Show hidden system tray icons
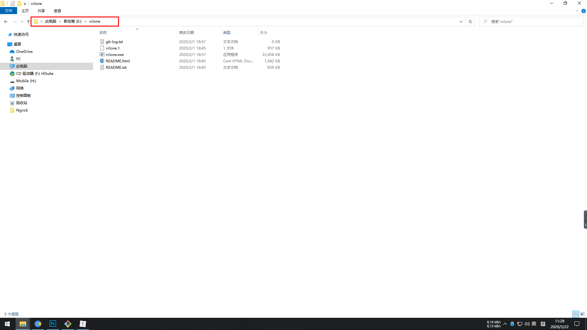 pos(505,324)
